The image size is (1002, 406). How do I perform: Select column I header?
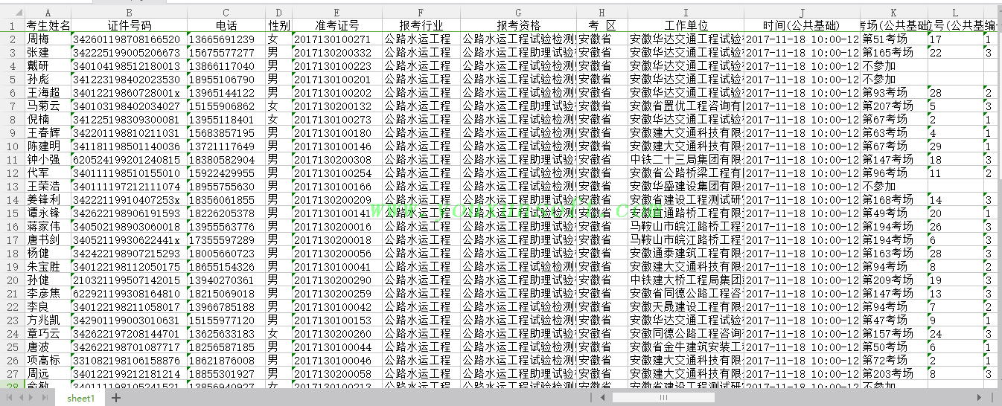coord(686,13)
